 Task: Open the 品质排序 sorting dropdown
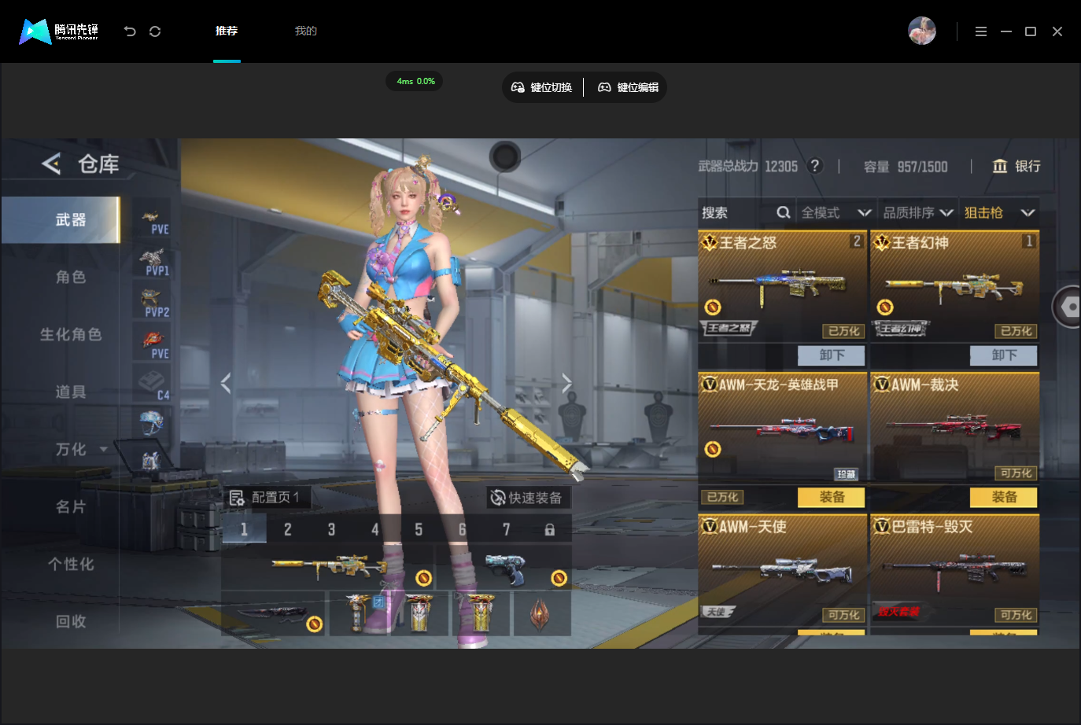point(918,212)
